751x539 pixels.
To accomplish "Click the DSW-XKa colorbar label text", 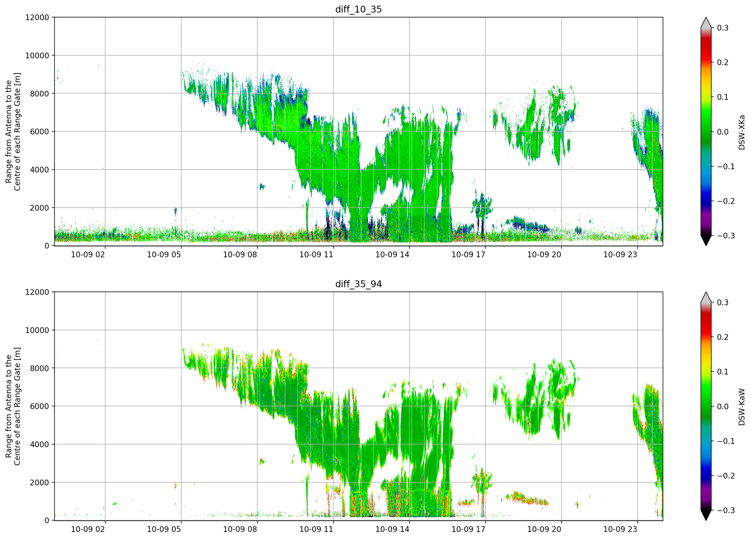I will click(741, 132).
